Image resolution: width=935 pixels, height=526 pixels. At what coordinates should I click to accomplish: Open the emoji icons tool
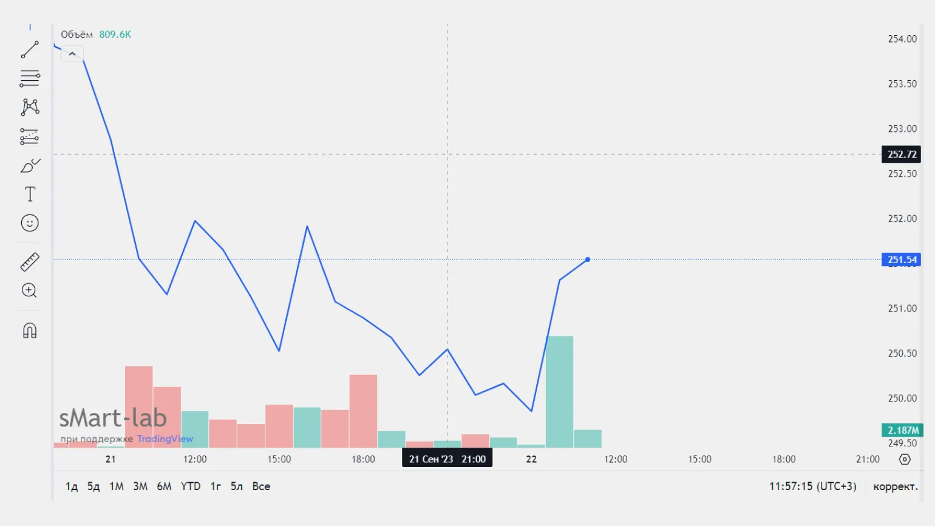pos(30,224)
